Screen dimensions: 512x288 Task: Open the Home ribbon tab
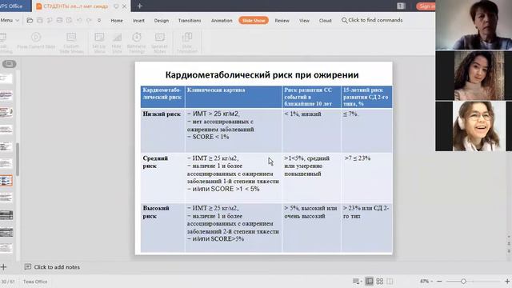pos(117,20)
